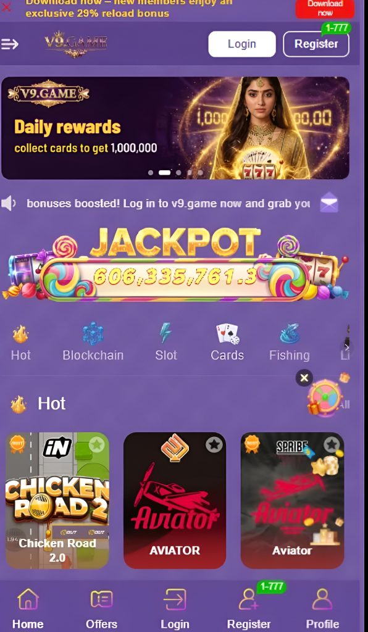Launch the Chicken Road 2.0 game thumbnail
This screenshot has width=368, height=632.
coord(57,500)
